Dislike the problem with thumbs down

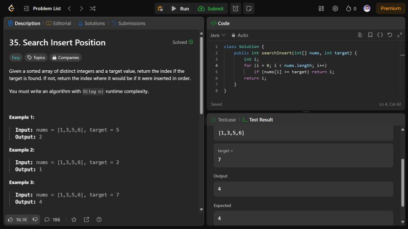tap(35, 220)
